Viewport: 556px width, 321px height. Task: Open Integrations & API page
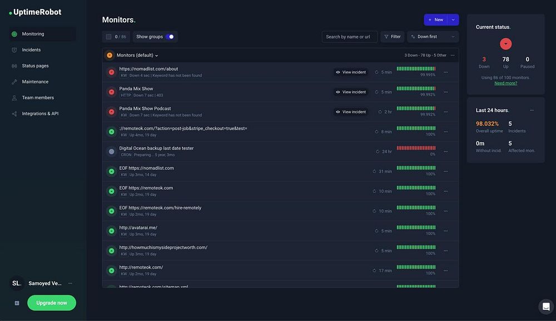[40, 114]
